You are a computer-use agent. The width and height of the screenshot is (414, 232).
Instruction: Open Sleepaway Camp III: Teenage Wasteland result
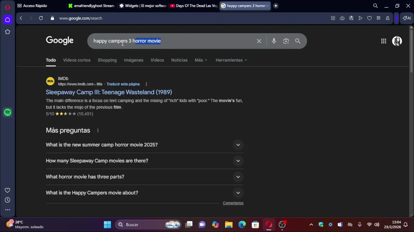pyautogui.click(x=109, y=92)
